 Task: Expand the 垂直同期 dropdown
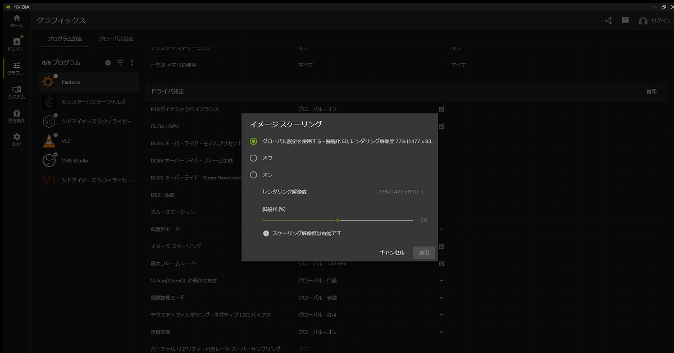tap(441, 332)
